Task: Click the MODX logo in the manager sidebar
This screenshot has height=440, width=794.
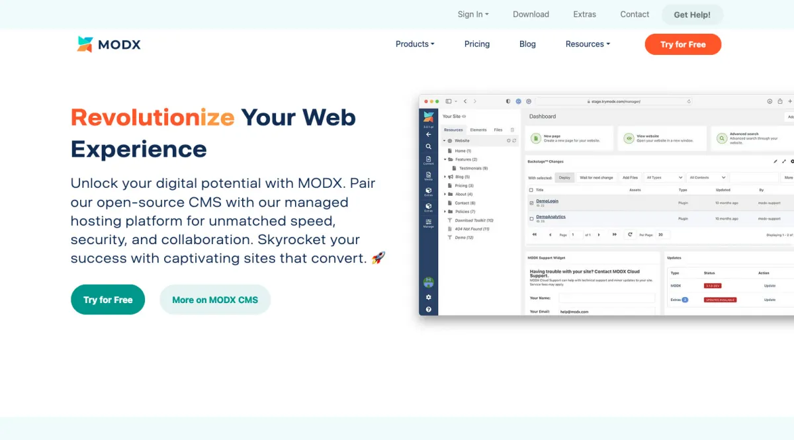Action: pos(429,117)
